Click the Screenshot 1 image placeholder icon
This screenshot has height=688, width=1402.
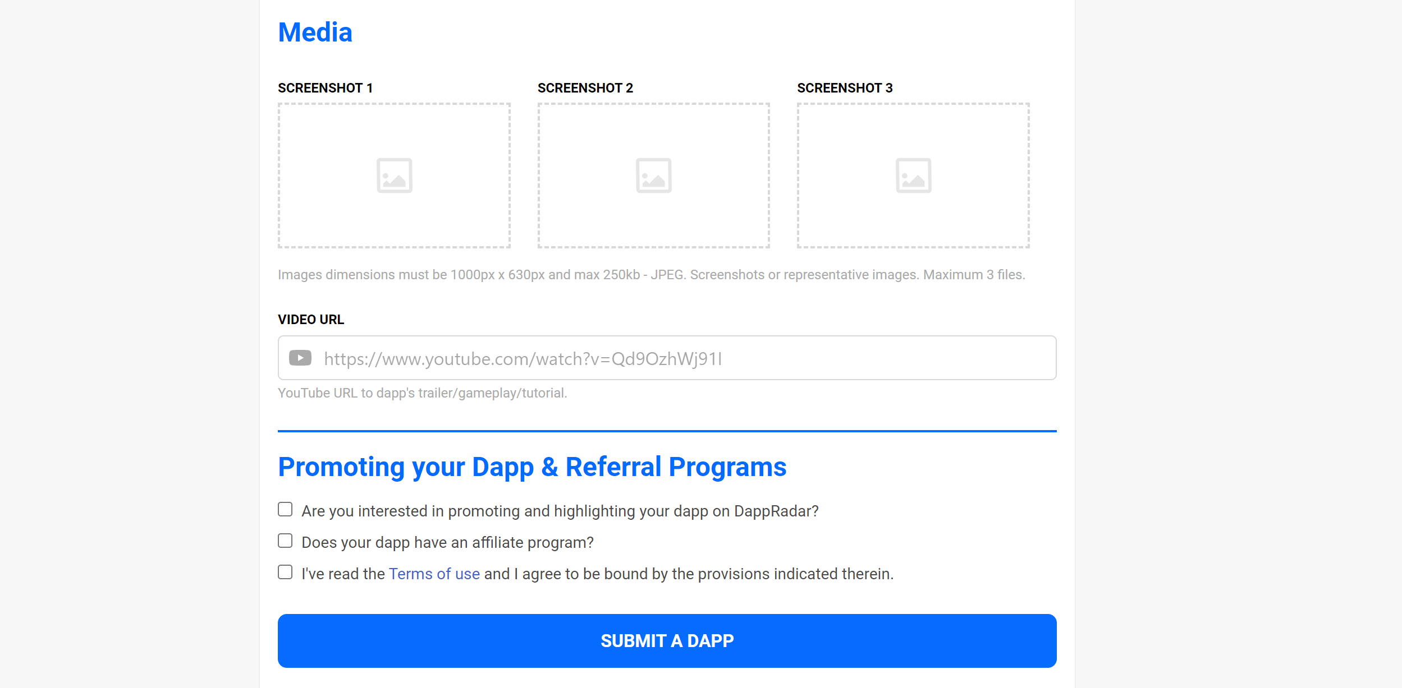coord(394,176)
